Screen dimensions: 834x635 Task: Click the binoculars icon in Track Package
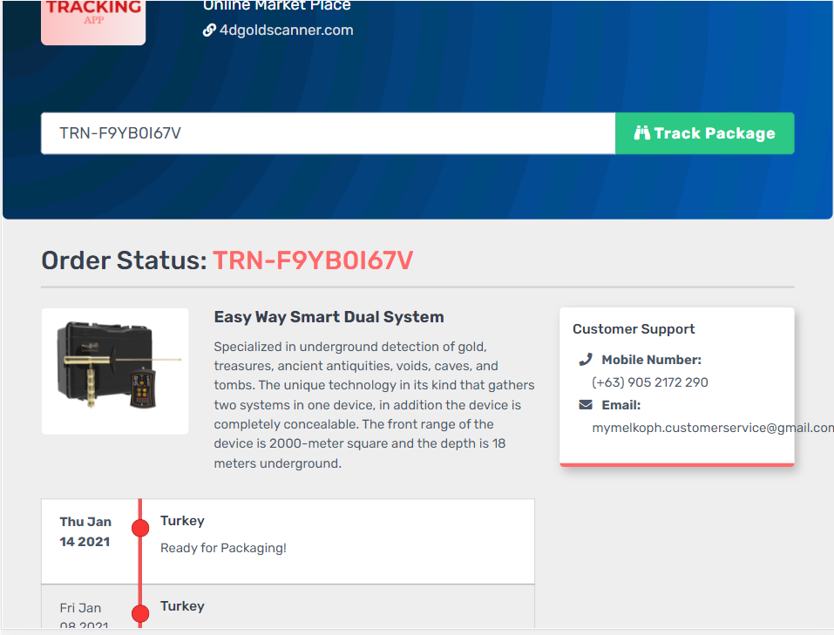tap(642, 133)
